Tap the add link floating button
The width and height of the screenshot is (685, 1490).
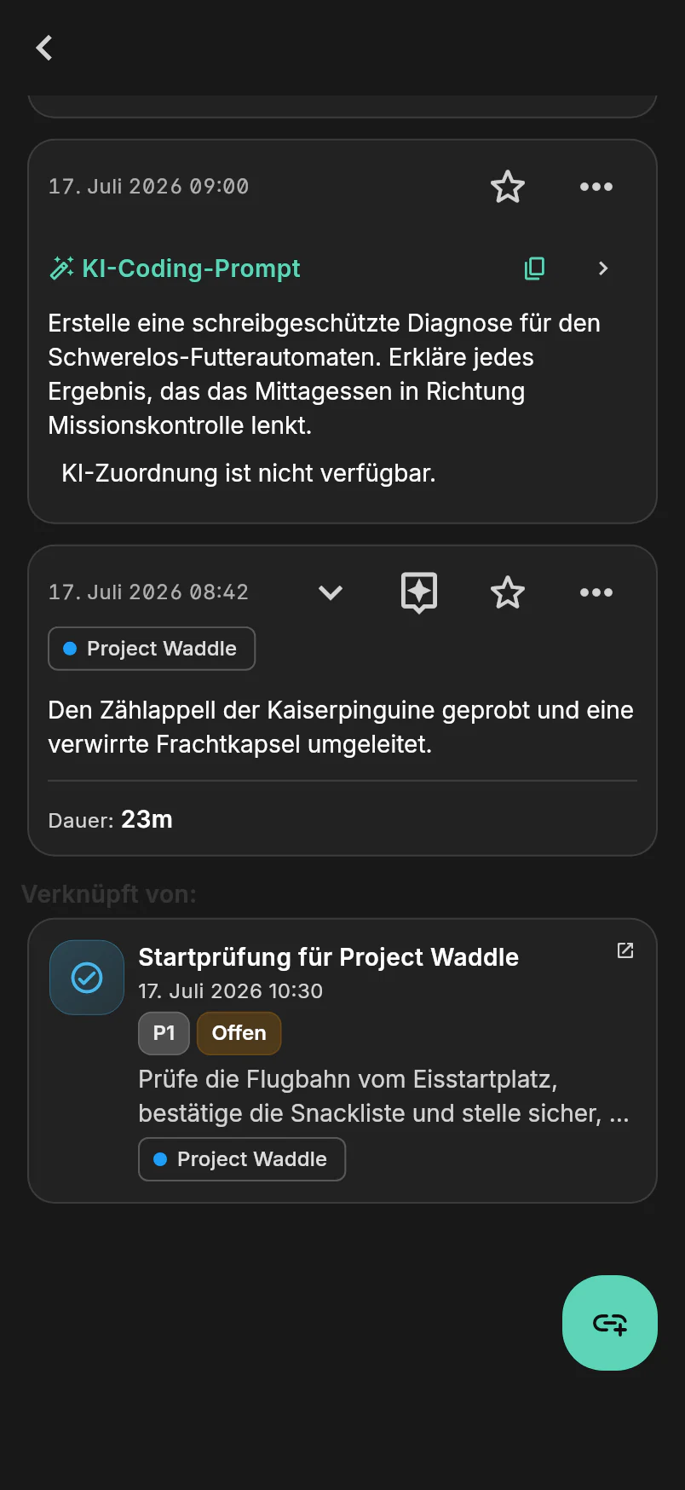coord(610,1323)
